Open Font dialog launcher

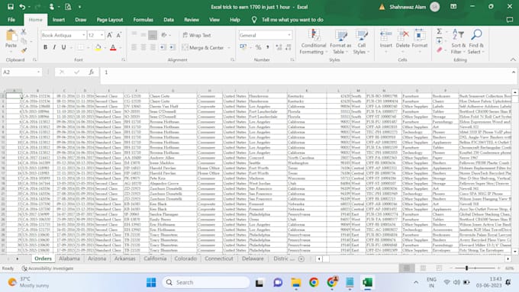[123, 60]
